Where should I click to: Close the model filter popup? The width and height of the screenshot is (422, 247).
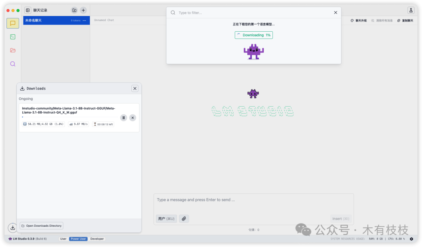[336, 13]
